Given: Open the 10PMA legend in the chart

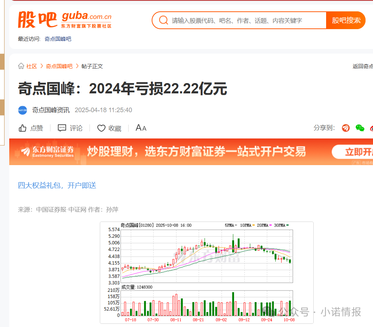Looking at the screenshot, I should pos(245,225).
